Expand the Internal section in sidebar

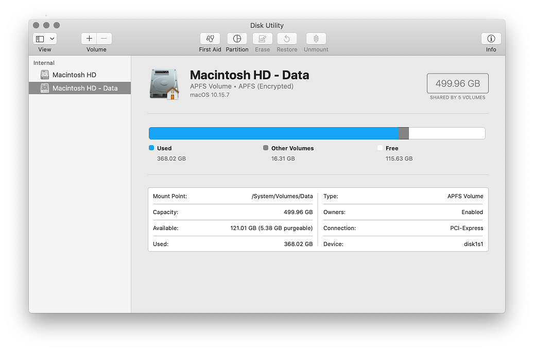[44, 62]
